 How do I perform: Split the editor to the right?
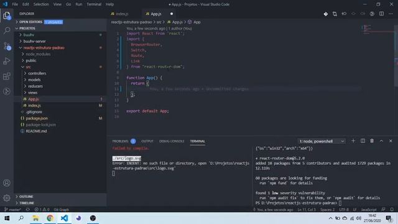point(381,14)
